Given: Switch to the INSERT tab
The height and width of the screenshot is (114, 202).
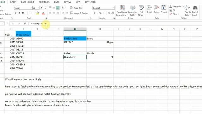Looking at the screenshot, I should click(13, 2).
